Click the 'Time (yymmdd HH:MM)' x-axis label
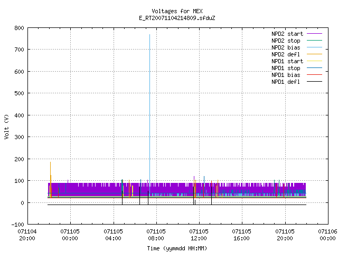The image size is (338, 253). [177, 248]
